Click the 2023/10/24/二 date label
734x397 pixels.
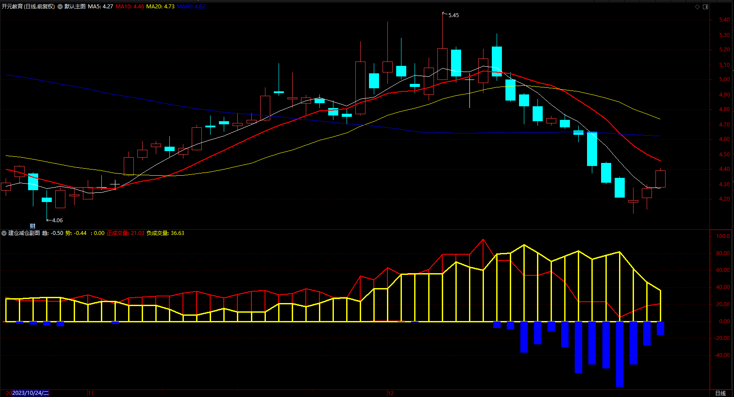click(x=31, y=393)
